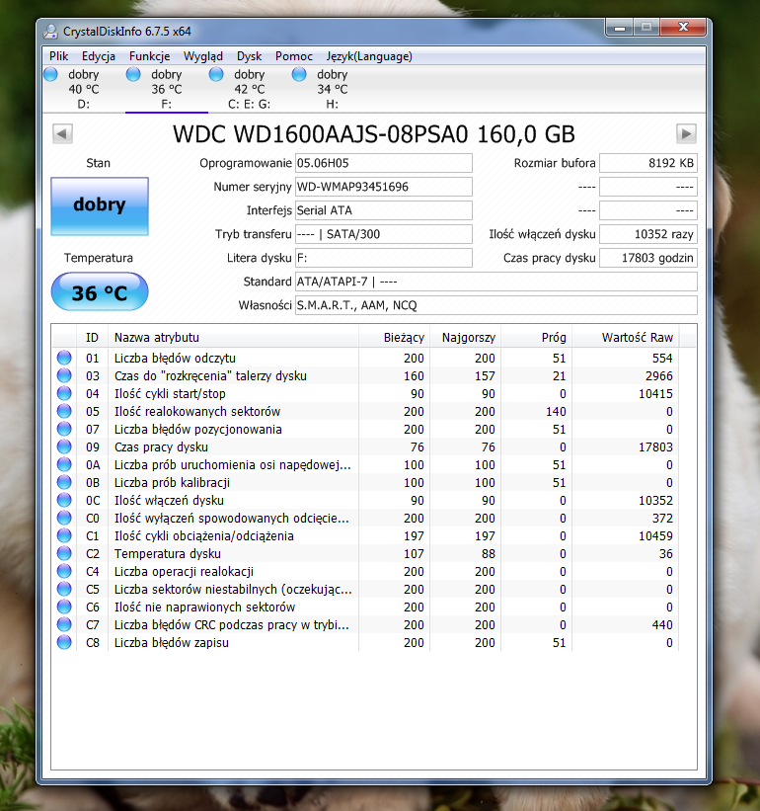Viewport: 760px width, 811px height.
Task: Select row 'Ilość realokowanych sektorów'
Action: (x=365, y=411)
